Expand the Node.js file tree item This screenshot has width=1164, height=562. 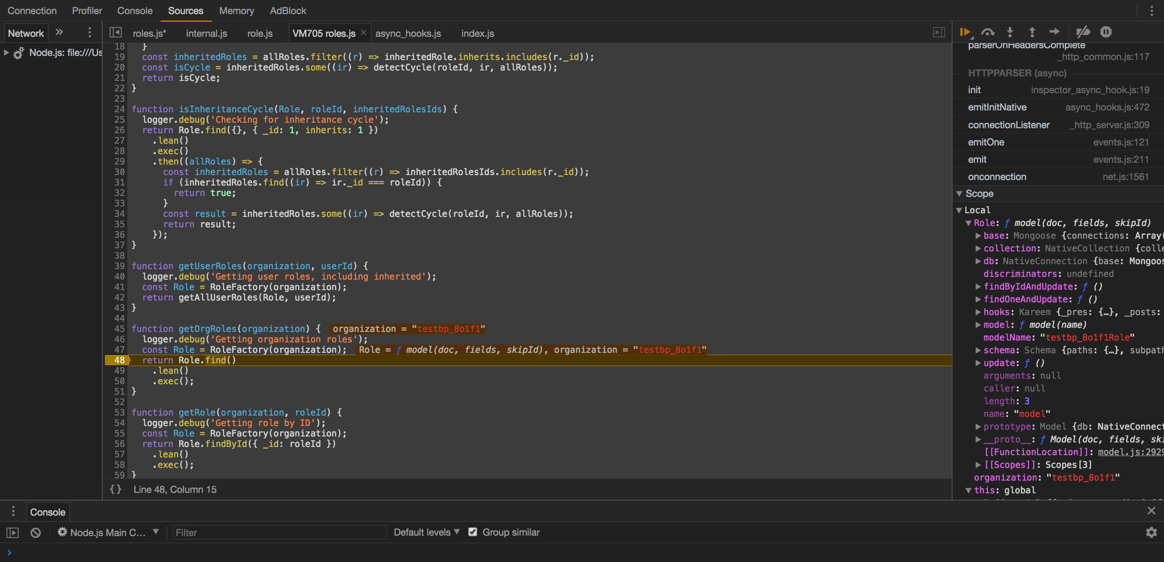6,53
